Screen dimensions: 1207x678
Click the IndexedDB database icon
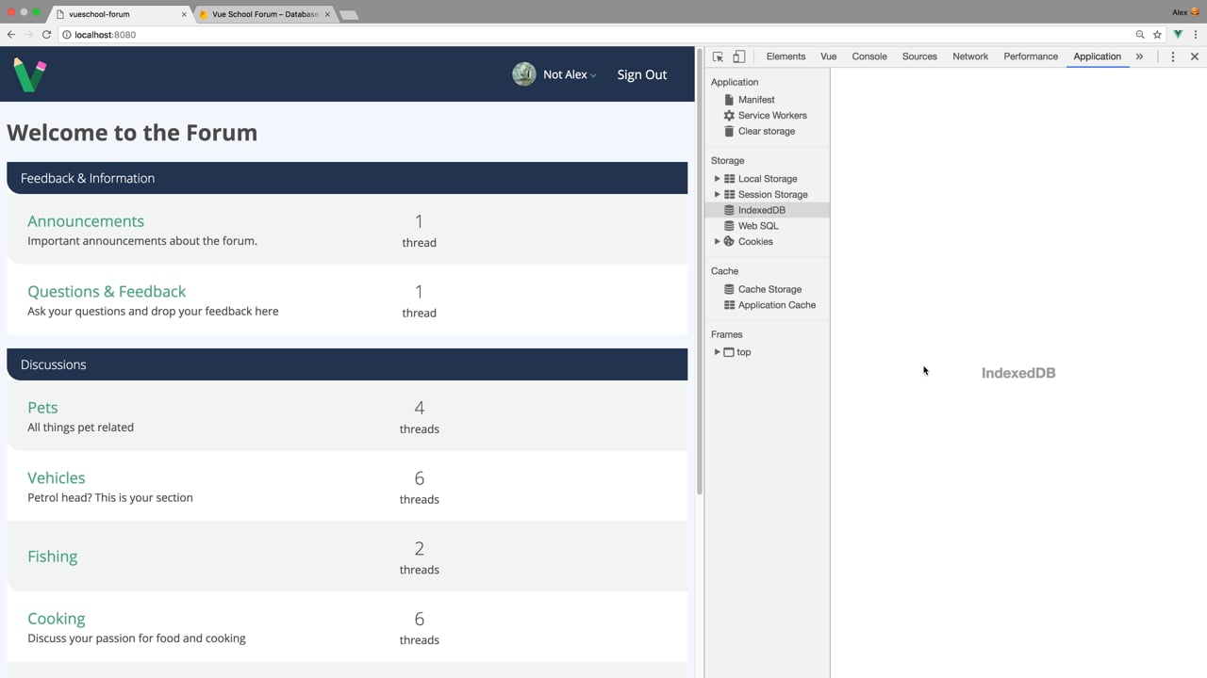(729, 210)
